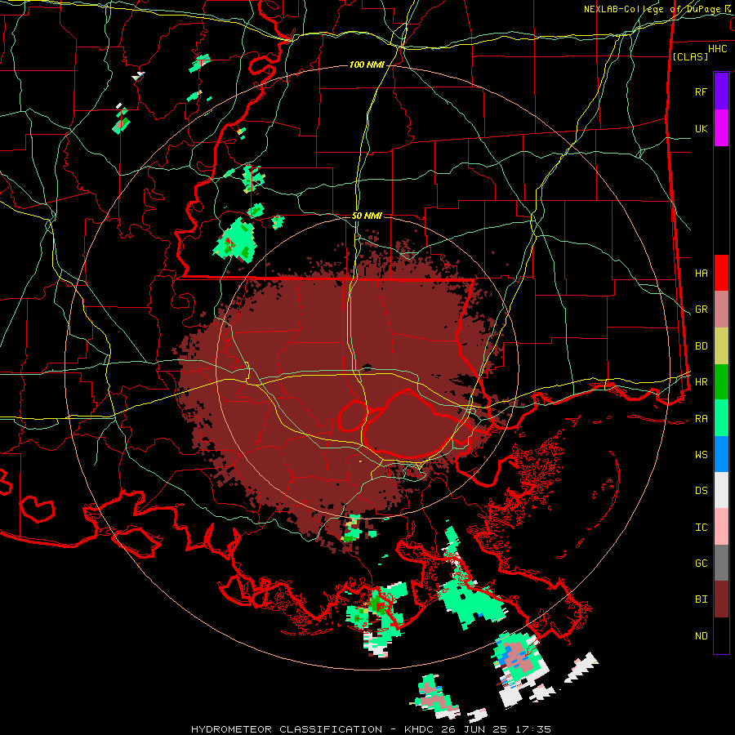Click the HR legend label
The image size is (735, 735).
(x=701, y=382)
